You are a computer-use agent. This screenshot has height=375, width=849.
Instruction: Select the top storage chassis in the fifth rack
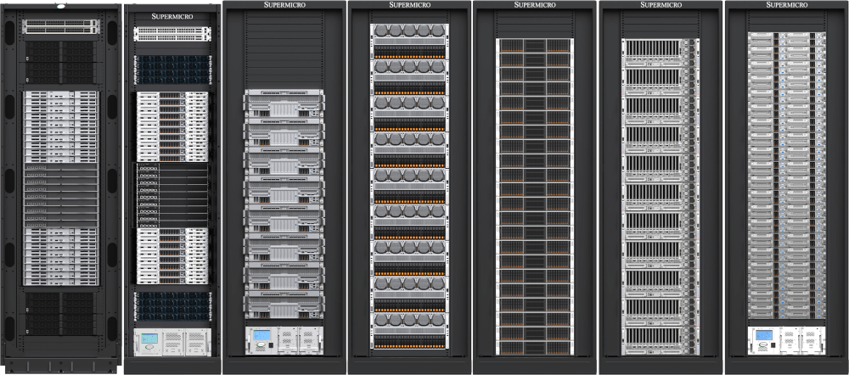[535, 46]
